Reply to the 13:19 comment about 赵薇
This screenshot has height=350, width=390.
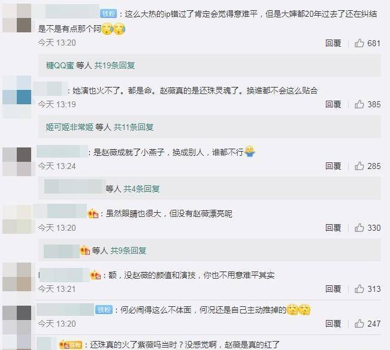pos(333,104)
